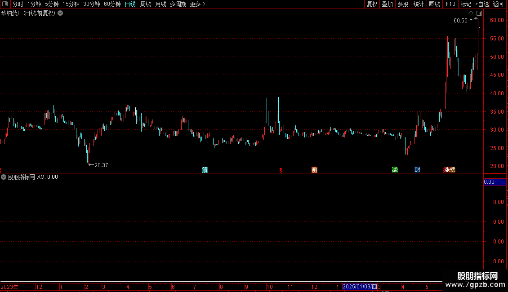
Task: Click the 财 financial report marker
Action: tap(417, 170)
